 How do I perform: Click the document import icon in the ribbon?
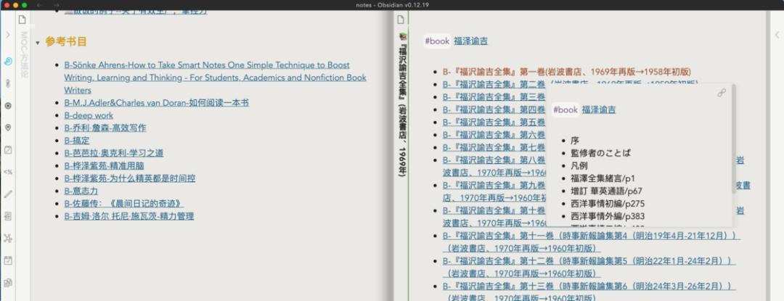pos(8,216)
